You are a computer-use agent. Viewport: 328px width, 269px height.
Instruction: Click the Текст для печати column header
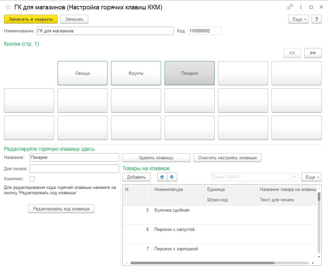287,200
